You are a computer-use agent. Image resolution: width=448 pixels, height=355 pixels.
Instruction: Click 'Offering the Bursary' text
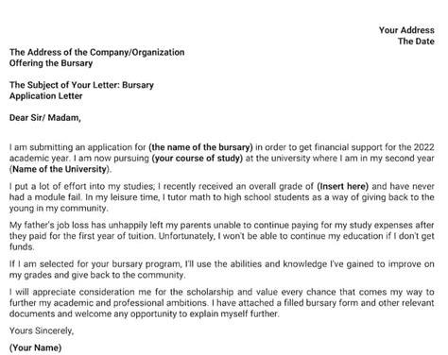(x=51, y=63)
